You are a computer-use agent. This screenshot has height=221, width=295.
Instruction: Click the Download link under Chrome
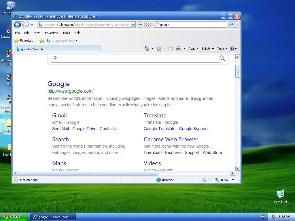click(153, 153)
